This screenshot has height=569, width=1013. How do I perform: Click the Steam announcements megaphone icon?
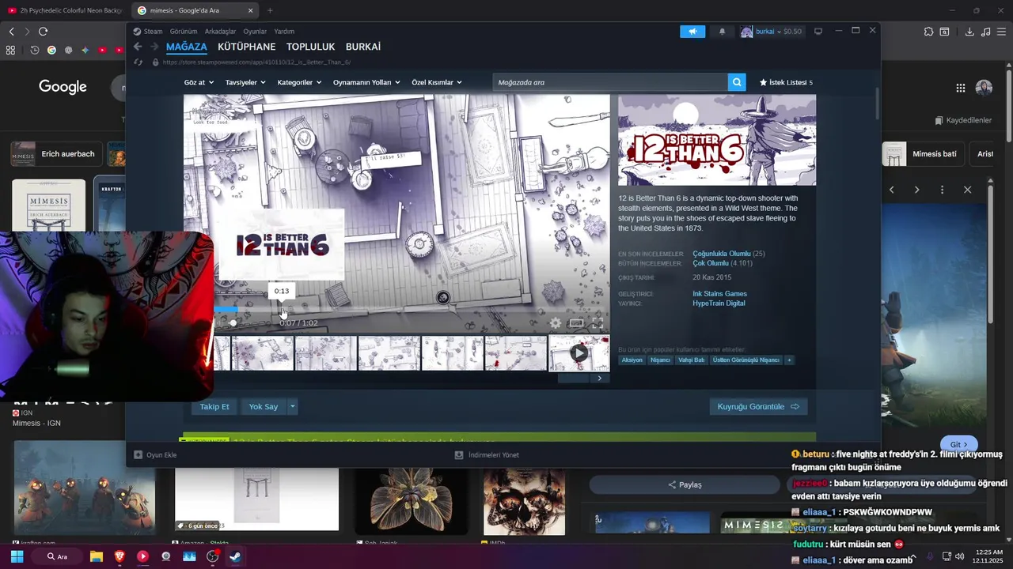click(692, 32)
